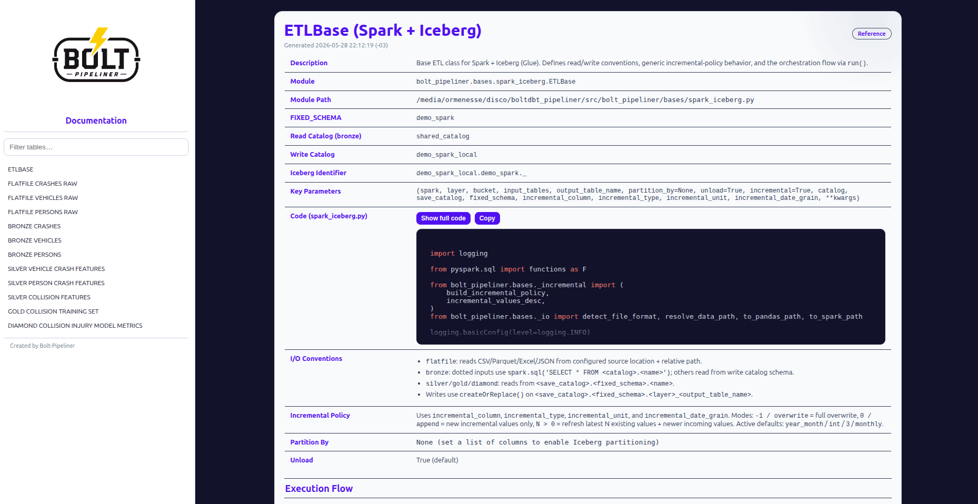Click the 'import logging' code line
The image size is (978, 504).
click(x=459, y=254)
